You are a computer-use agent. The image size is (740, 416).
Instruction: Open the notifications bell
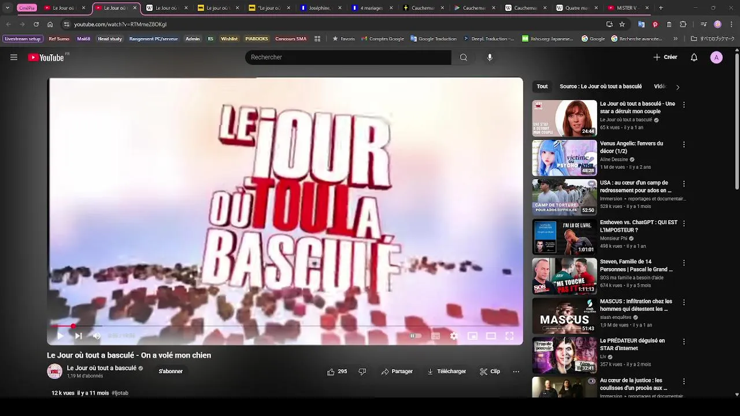click(694, 57)
